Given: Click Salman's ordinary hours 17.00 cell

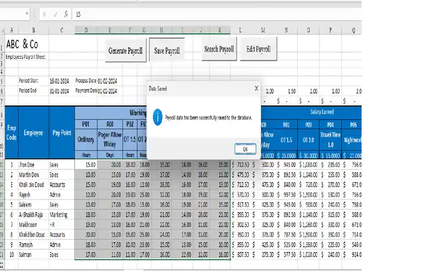Looking at the screenshot, I should tap(86, 254).
